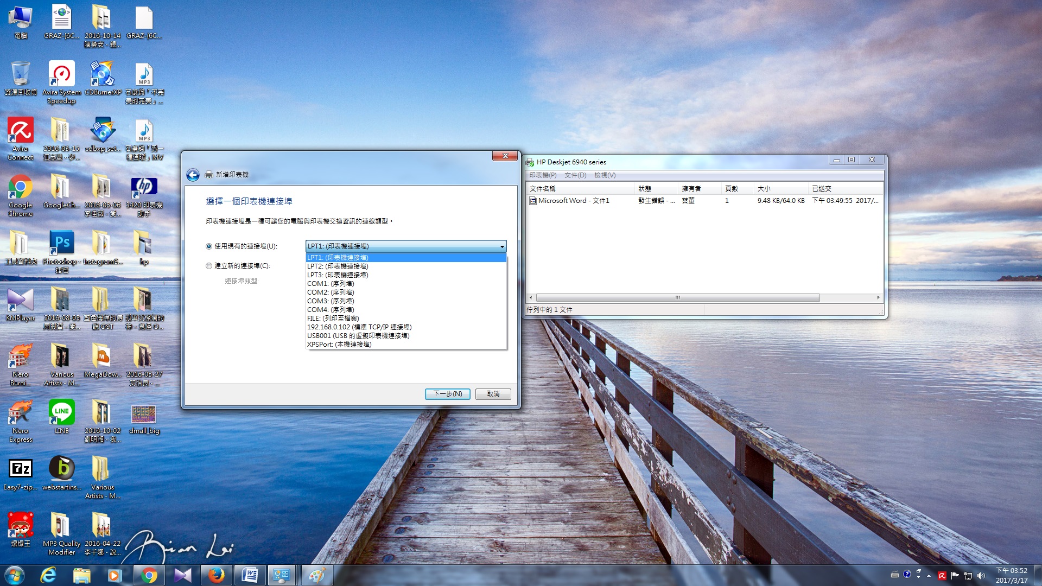Click the horizontal scrollbar thumb in print queue
This screenshot has width=1042, height=586.
(678, 297)
